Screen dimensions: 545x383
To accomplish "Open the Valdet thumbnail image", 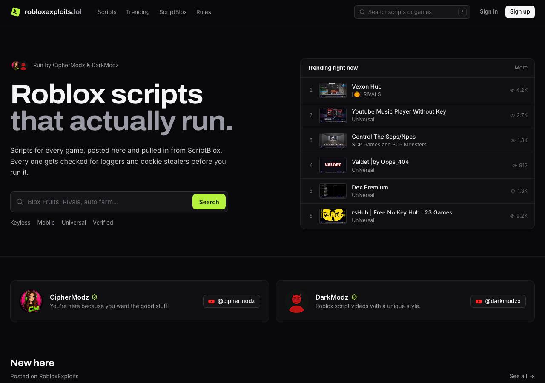I will coord(333,166).
